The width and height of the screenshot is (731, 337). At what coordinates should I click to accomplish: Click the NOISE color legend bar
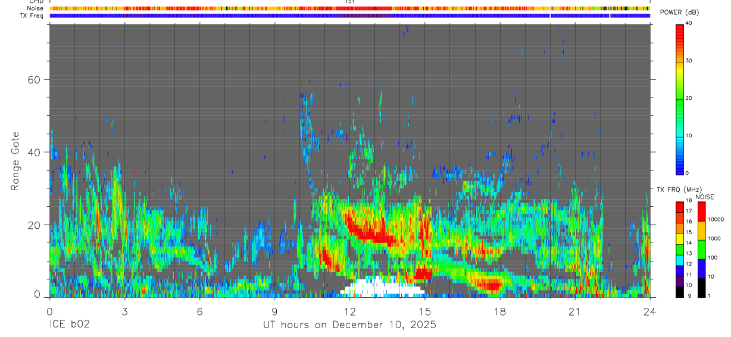702,249
